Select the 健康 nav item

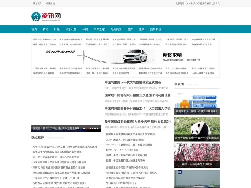coord(142,29)
